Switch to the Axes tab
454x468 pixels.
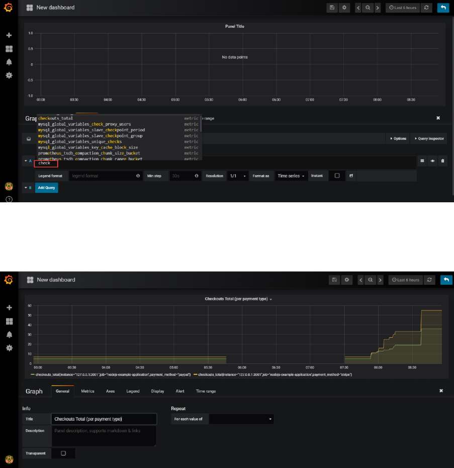[111, 391]
